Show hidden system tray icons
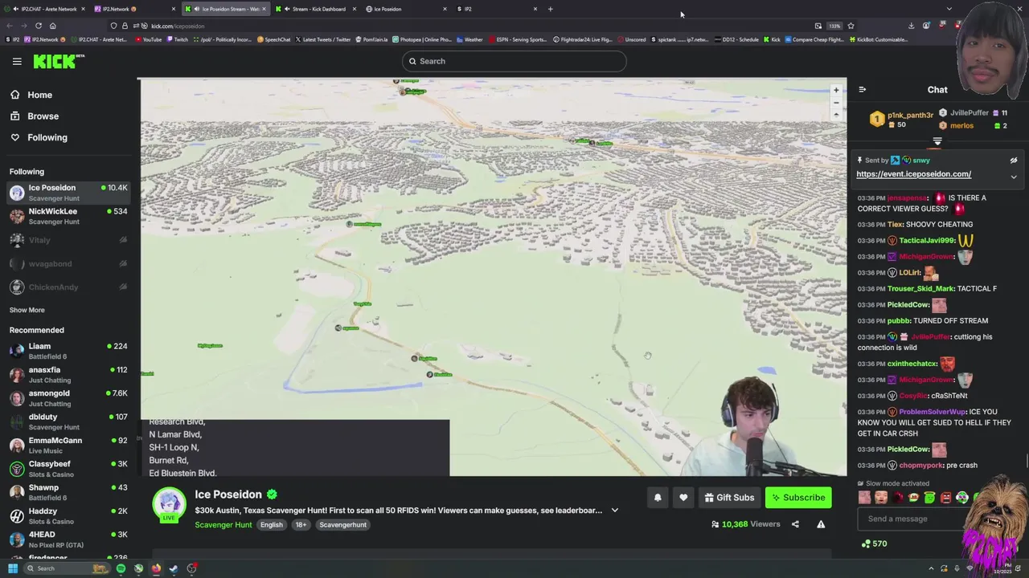1029x578 pixels. tap(932, 568)
